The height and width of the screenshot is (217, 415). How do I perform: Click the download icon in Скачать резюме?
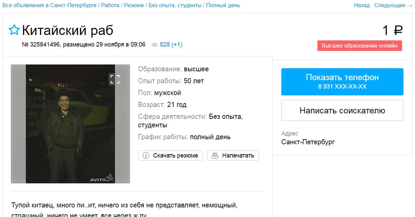click(x=146, y=155)
